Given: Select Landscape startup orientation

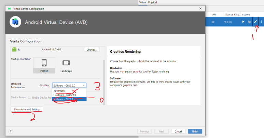Looking at the screenshot, I should [x=66, y=65].
